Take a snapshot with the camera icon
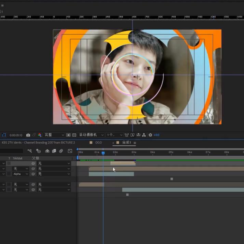The width and height of the screenshot is (244, 244). tap(28, 135)
